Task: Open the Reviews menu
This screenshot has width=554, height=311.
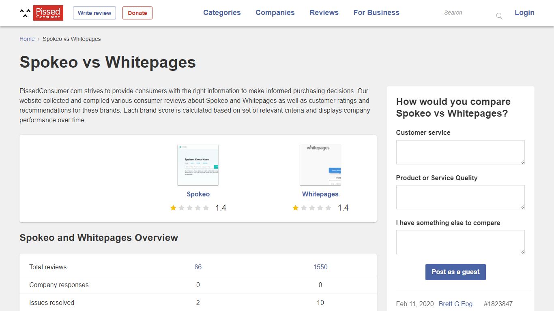Action: tap(324, 13)
